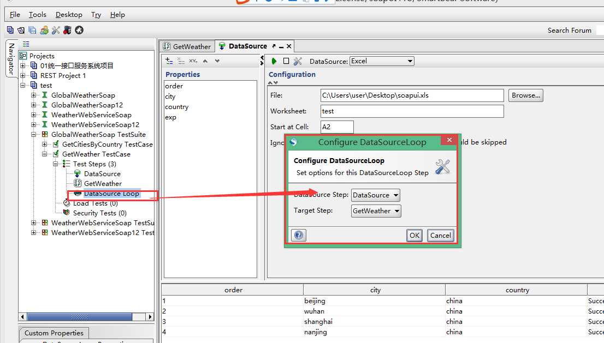Expand the REST Project 1 node

point(23,75)
